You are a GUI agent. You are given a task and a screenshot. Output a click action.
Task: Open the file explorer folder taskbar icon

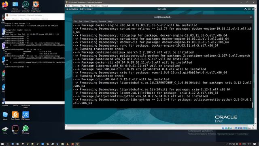pos(62,144)
